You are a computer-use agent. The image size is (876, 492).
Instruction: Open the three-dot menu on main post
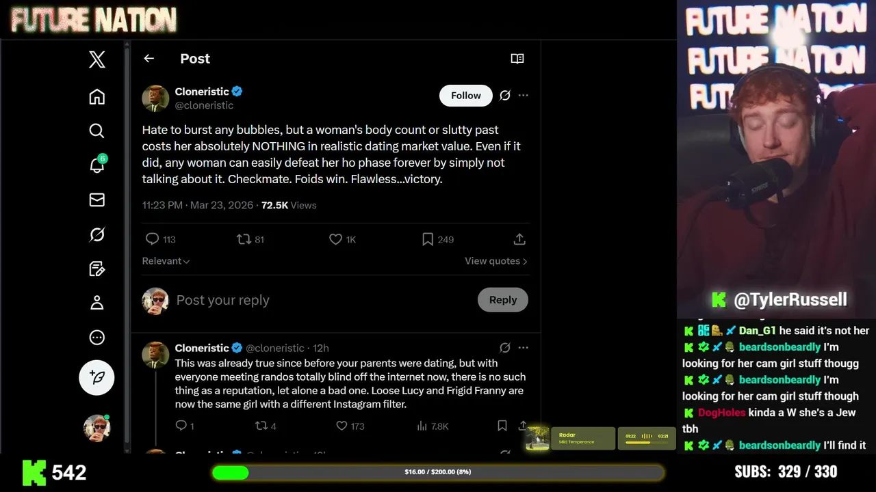pyautogui.click(x=524, y=96)
